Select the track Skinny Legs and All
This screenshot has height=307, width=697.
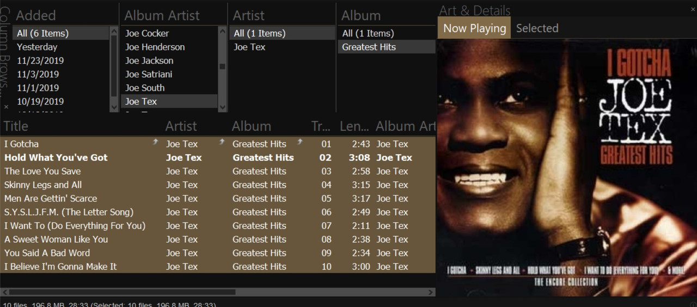pyautogui.click(x=218, y=185)
